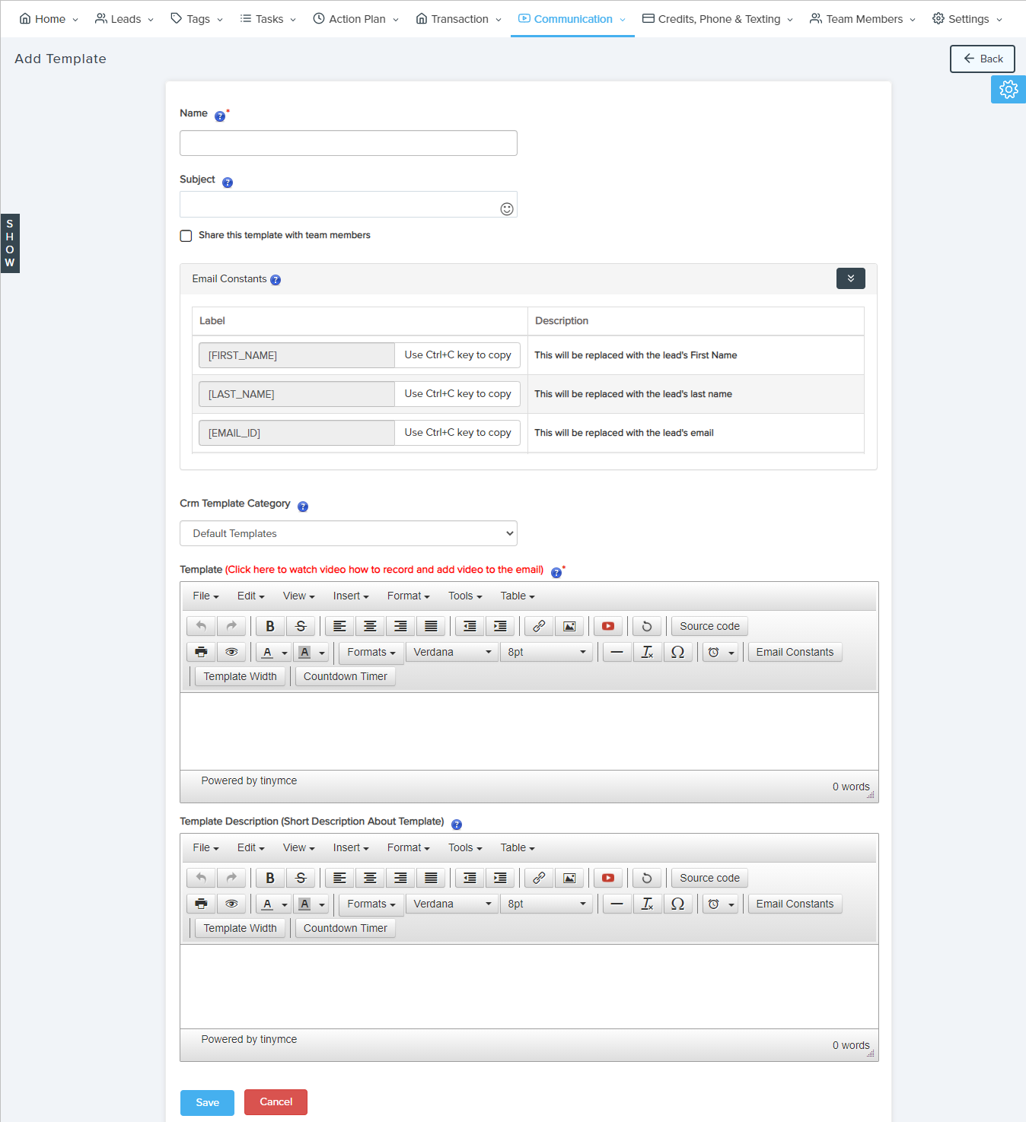Screen dimensions: 1026x1122
Task: Open the Insert menu in the Template editor
Action: click(x=350, y=596)
